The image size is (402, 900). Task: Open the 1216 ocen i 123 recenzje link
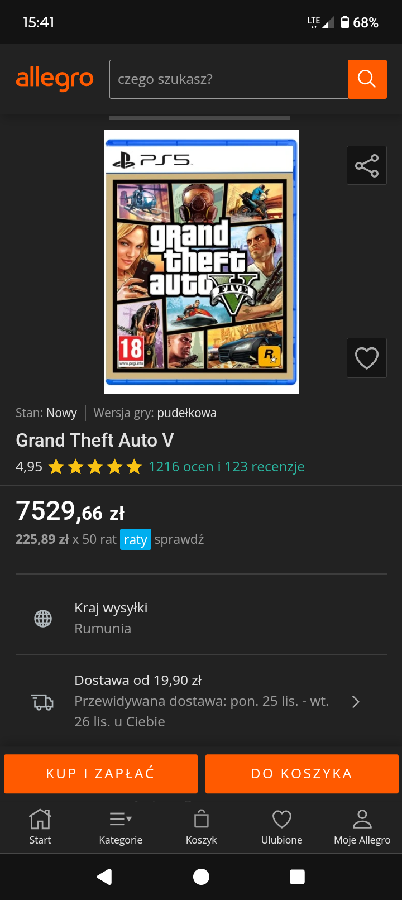tap(227, 467)
